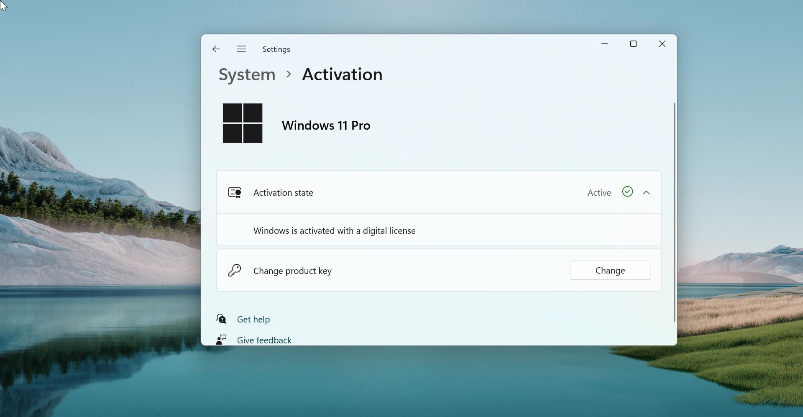Image resolution: width=803 pixels, height=417 pixels.
Task: Click the 'Activation state' label
Action: pyautogui.click(x=283, y=193)
